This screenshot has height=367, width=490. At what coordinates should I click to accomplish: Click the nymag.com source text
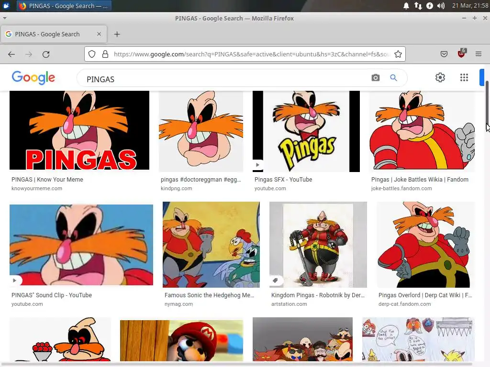click(179, 304)
